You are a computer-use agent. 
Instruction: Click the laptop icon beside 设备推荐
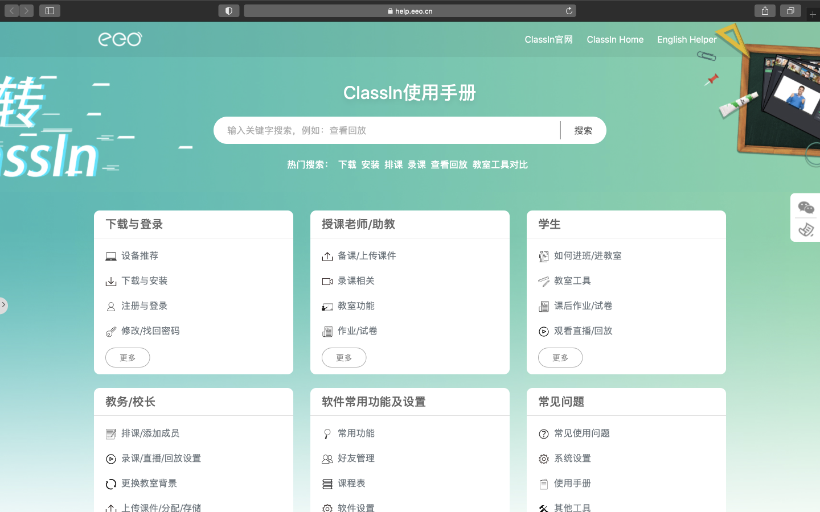point(111,255)
